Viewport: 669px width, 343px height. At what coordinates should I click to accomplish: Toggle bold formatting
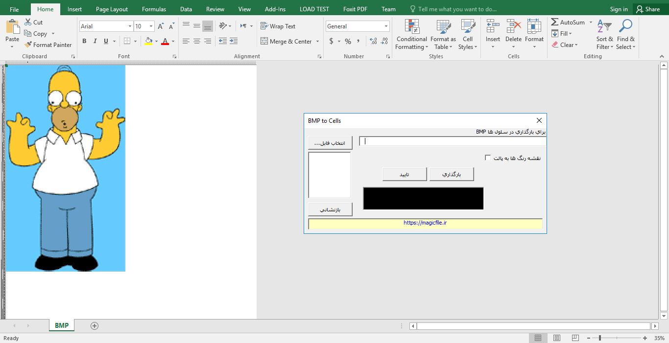(84, 42)
